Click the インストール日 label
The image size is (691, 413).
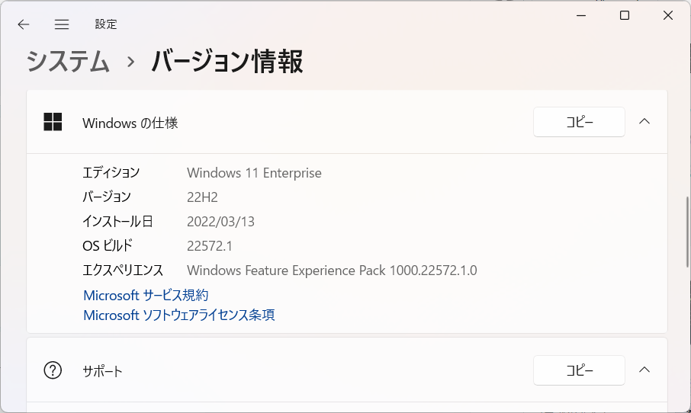click(x=117, y=221)
